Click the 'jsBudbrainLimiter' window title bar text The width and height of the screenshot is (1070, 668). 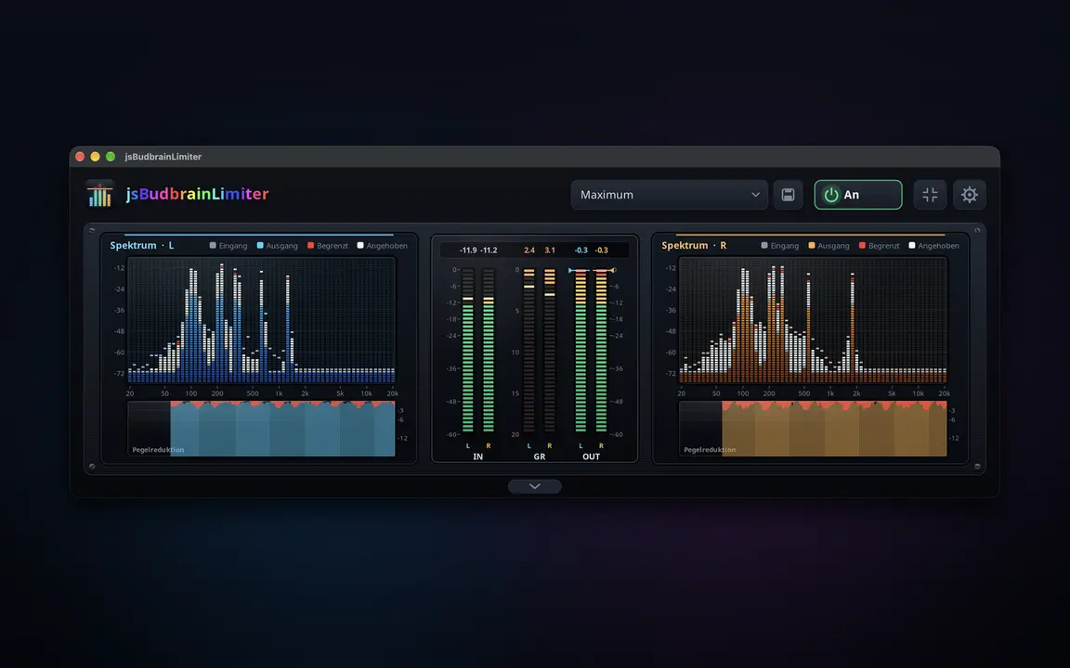(163, 157)
